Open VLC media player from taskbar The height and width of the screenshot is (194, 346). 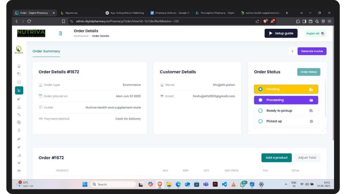coord(234,184)
